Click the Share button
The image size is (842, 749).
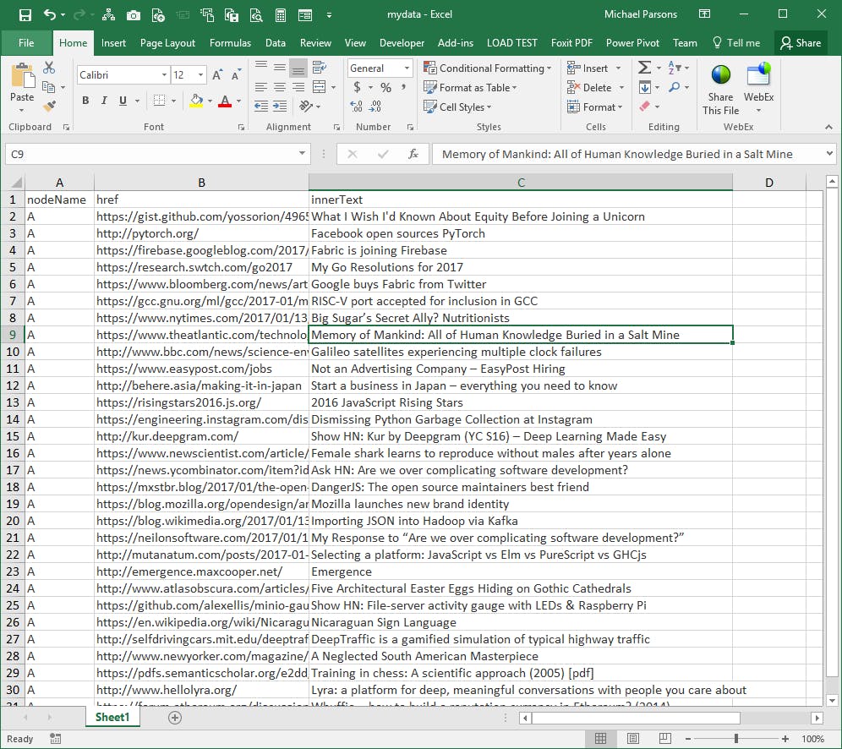[801, 42]
